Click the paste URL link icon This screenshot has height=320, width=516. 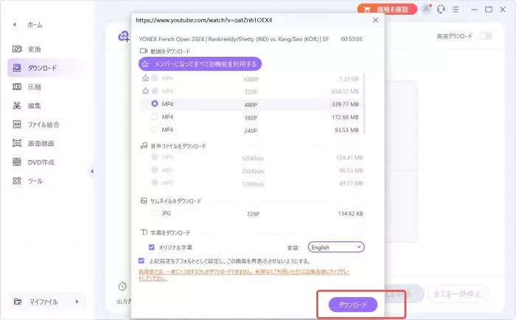pyautogui.click(x=124, y=36)
